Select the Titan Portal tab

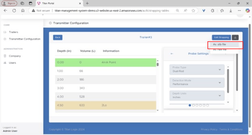coord(59,3)
